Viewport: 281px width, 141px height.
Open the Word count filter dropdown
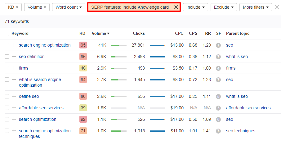tap(69, 7)
